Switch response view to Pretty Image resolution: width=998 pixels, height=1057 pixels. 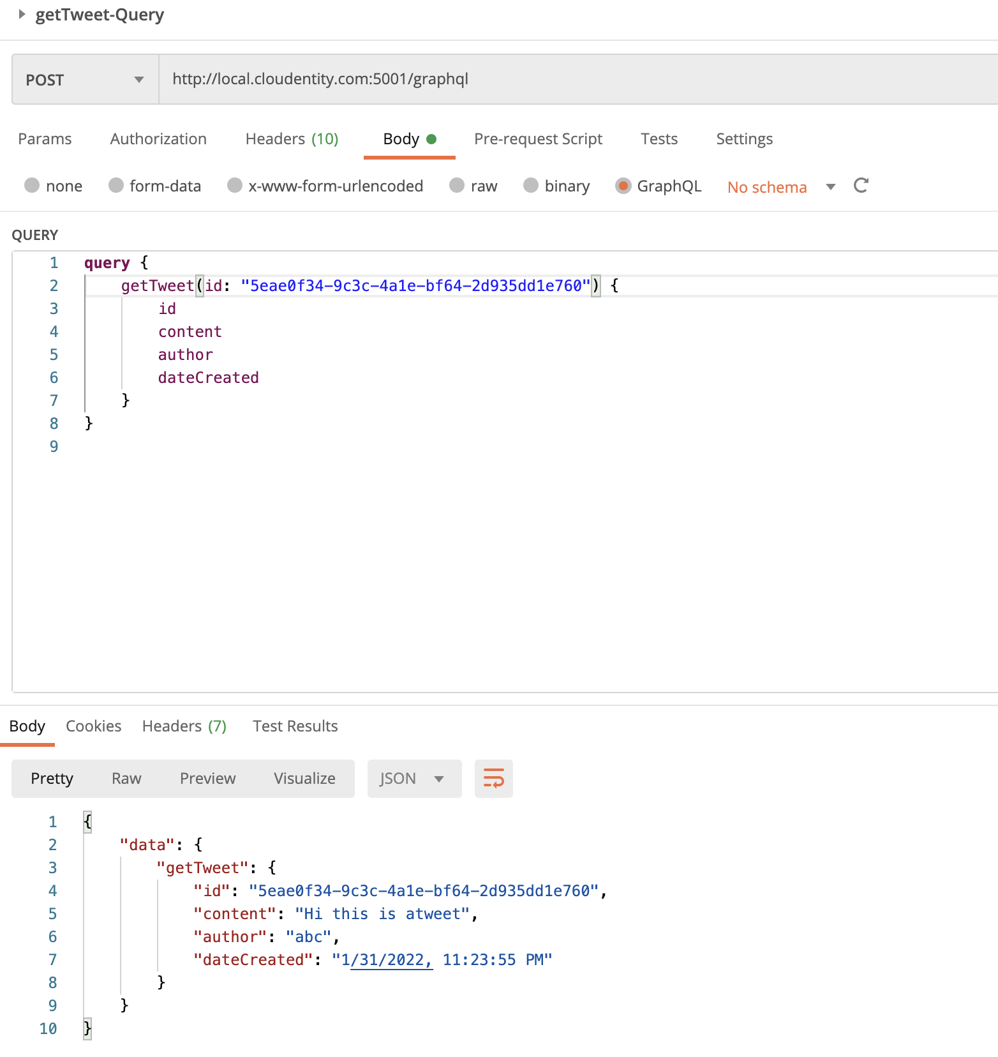point(52,779)
